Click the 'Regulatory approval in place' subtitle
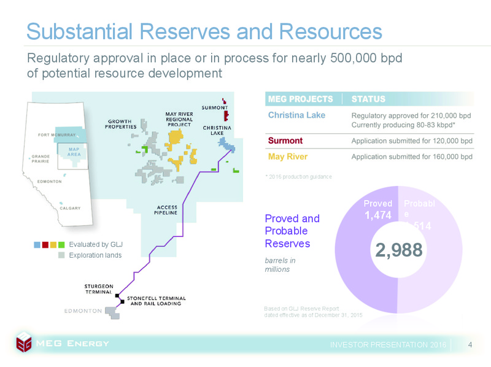491x367 pixels. tap(214, 66)
